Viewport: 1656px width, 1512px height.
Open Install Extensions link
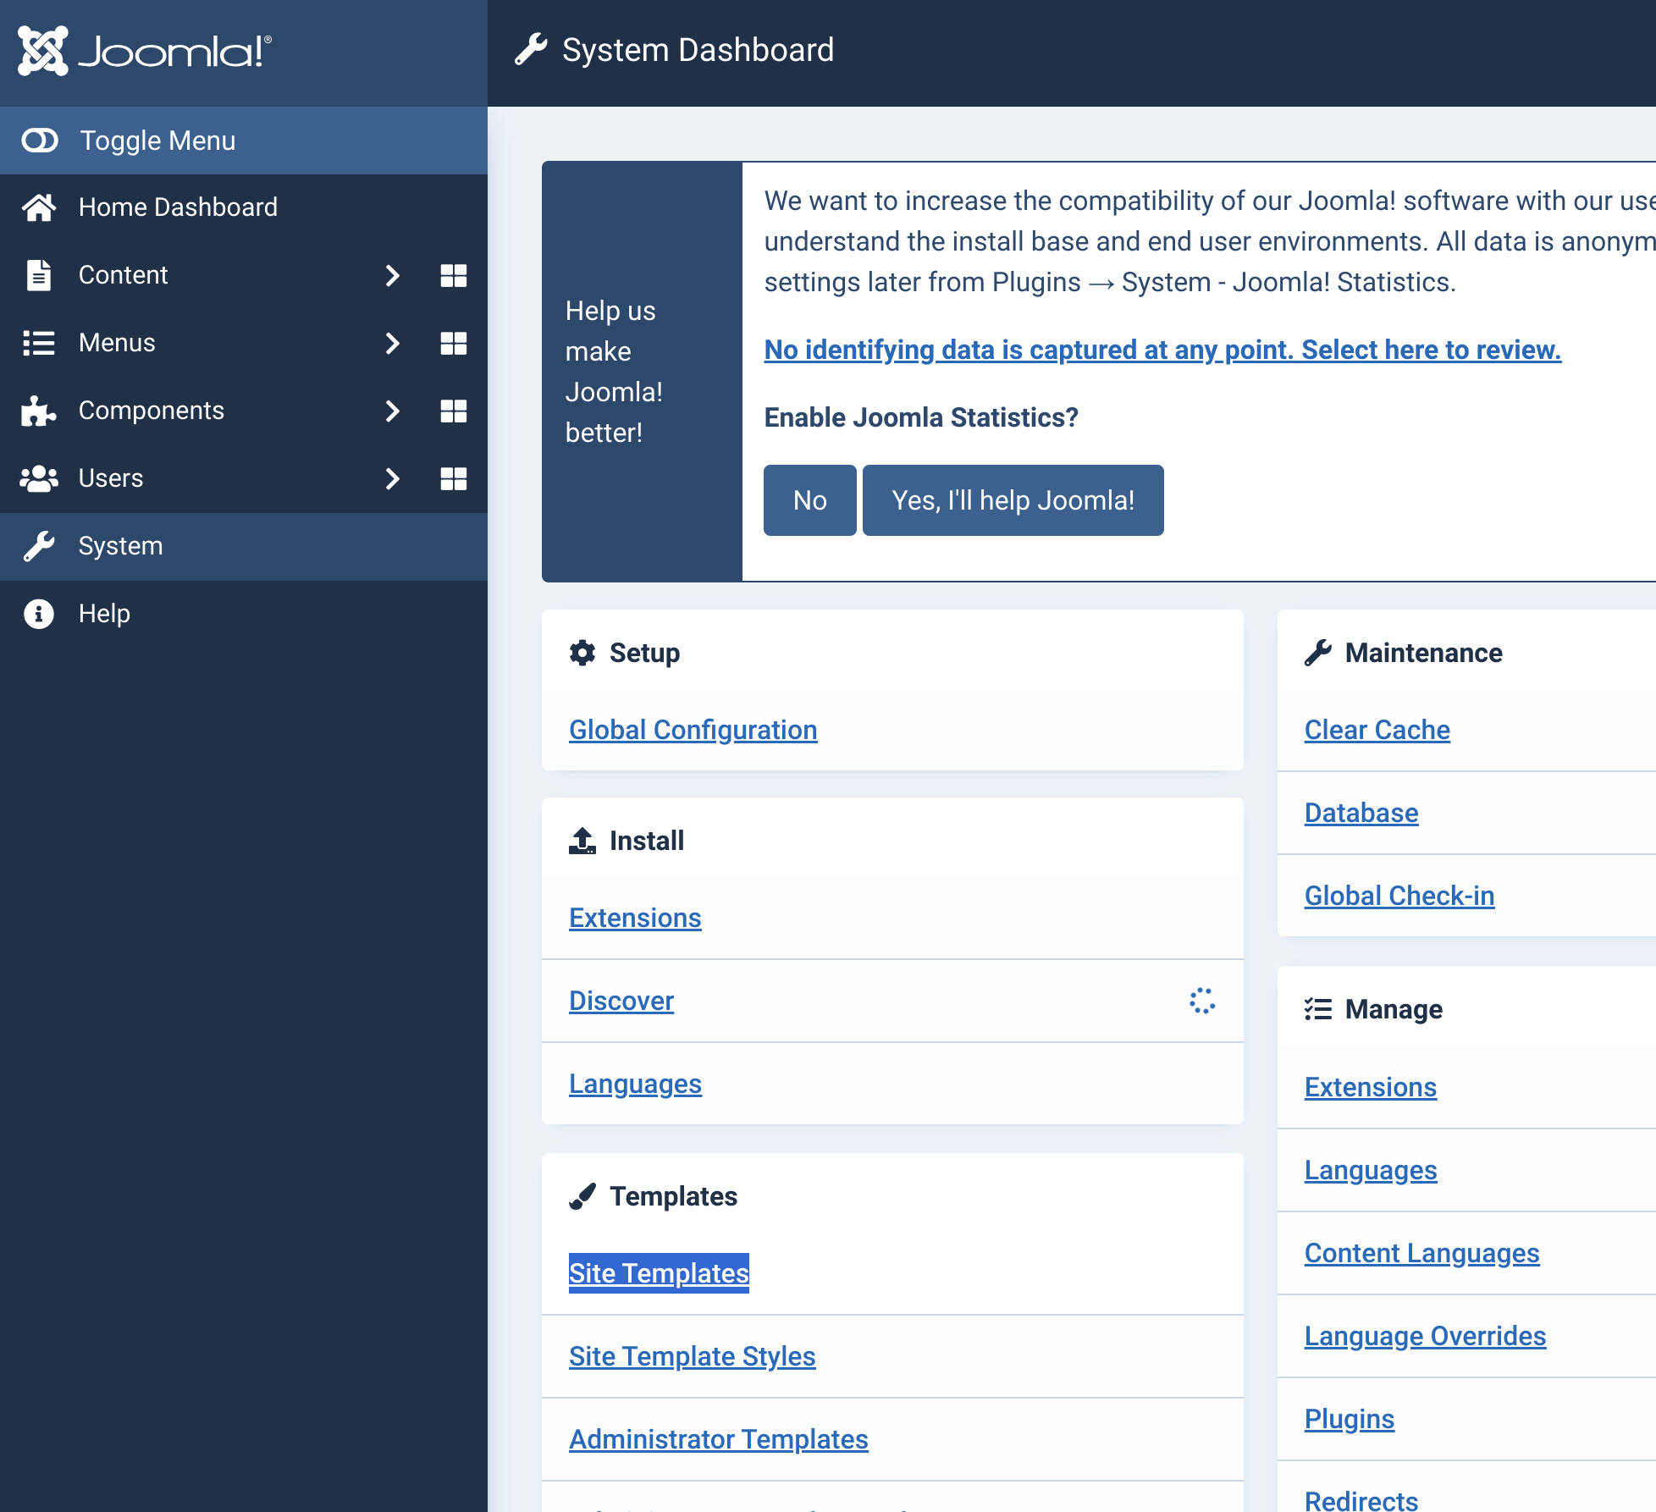(x=635, y=918)
